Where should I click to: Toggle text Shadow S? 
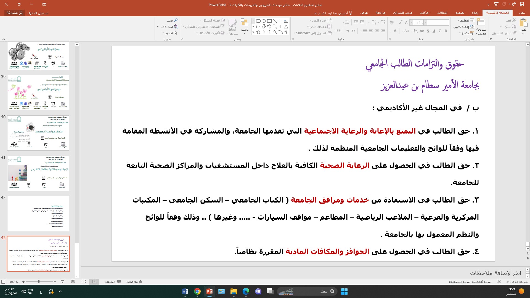coord(428,31)
